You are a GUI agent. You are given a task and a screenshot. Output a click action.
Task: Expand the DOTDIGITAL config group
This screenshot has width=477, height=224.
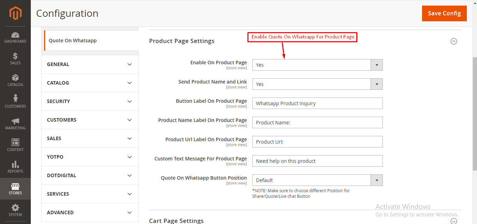tap(90, 175)
